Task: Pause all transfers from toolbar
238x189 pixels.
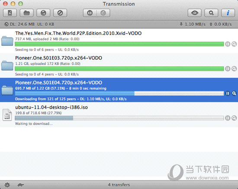Action: 90,13
